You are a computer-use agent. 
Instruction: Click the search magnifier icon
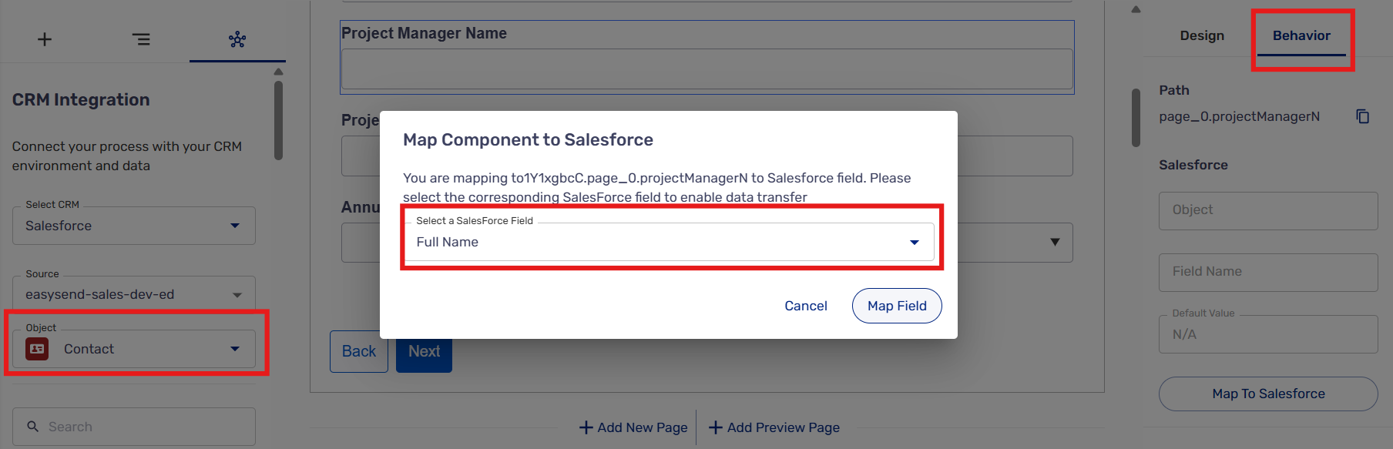point(33,426)
